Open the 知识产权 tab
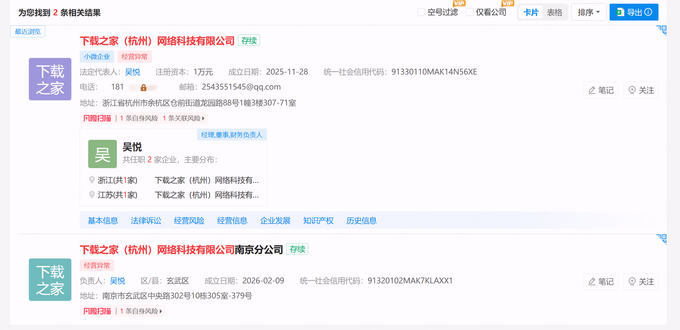 coord(318,221)
